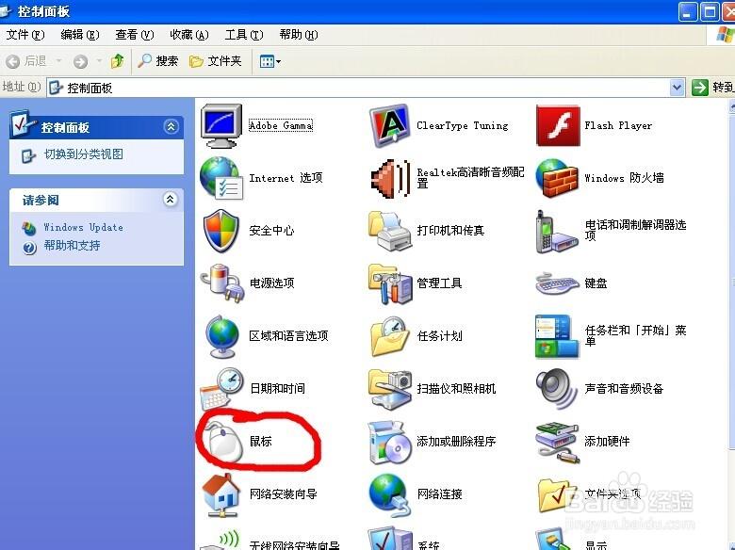Open the views dropdown in toolbar
Image resolution: width=735 pixels, height=550 pixels.
(x=270, y=61)
